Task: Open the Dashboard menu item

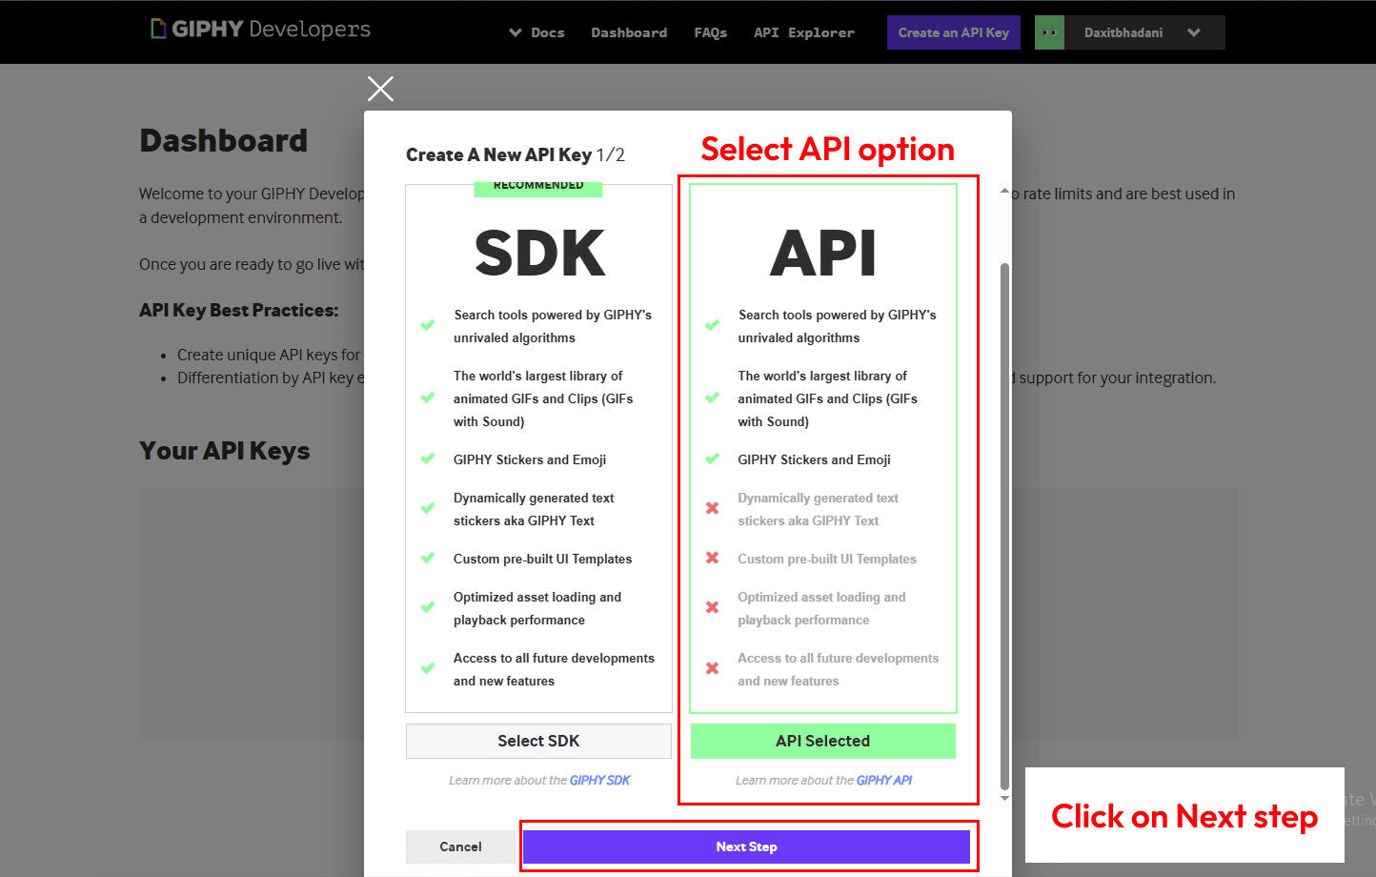Action: click(629, 31)
